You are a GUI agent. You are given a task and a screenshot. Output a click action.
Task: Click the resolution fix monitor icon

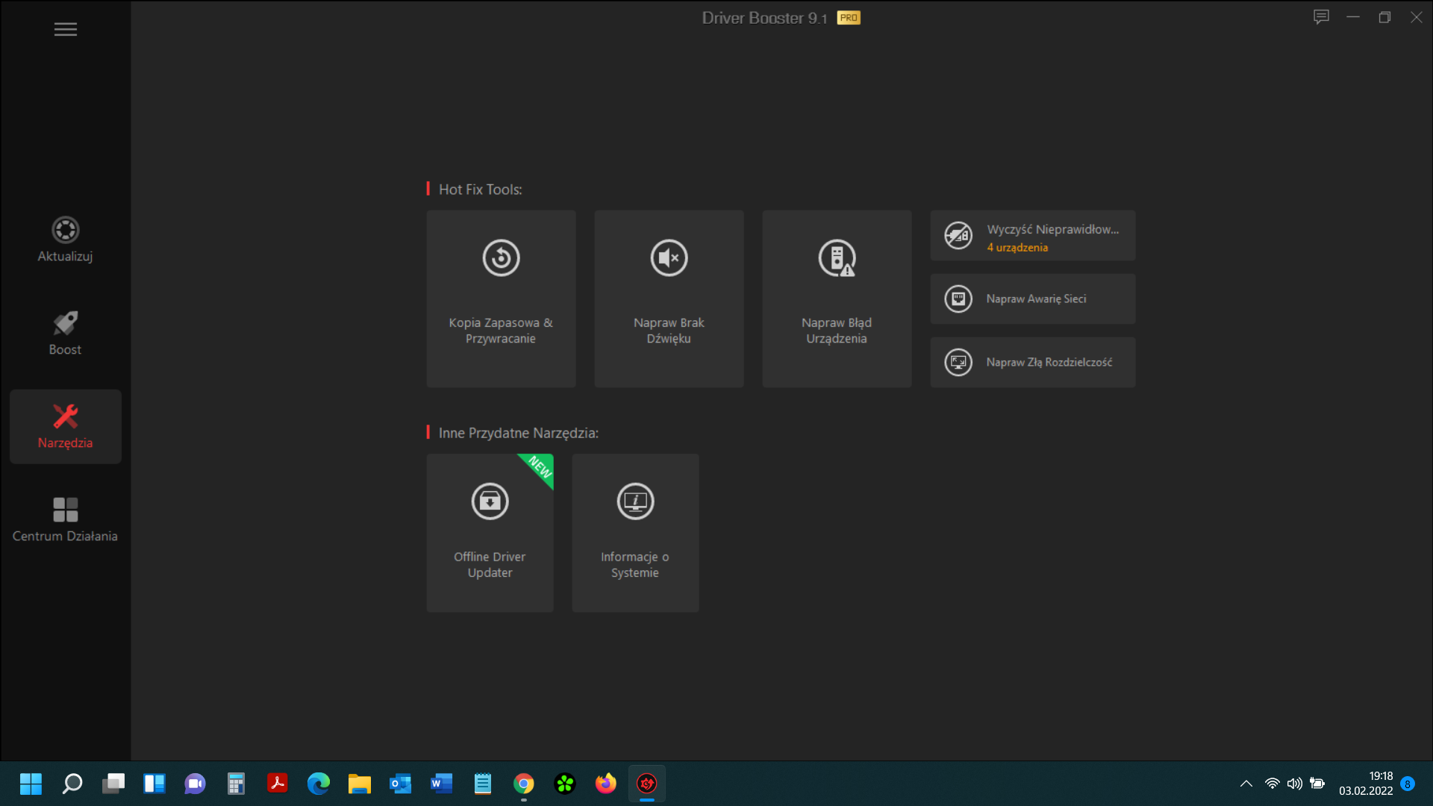958,363
